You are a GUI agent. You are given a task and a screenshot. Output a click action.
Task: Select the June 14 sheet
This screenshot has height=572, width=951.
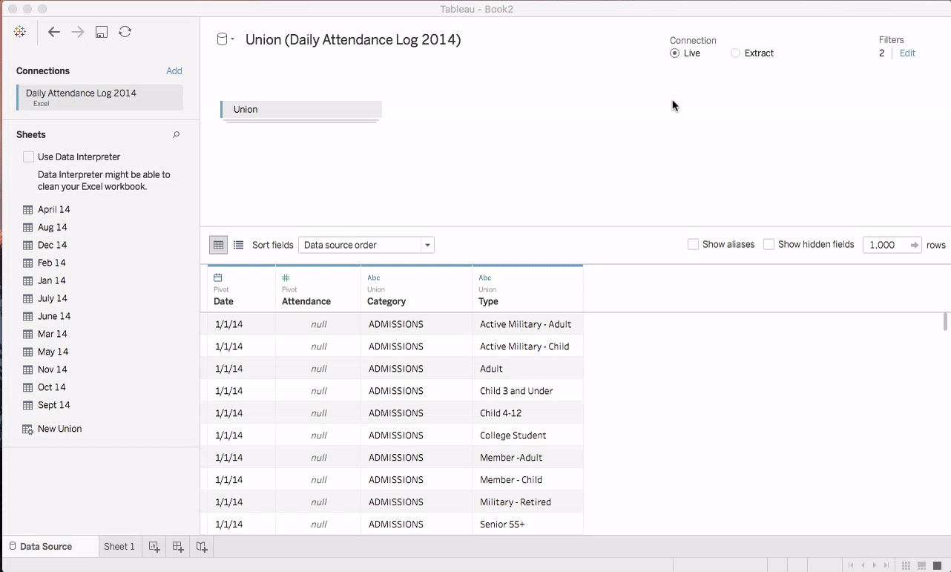[54, 316]
